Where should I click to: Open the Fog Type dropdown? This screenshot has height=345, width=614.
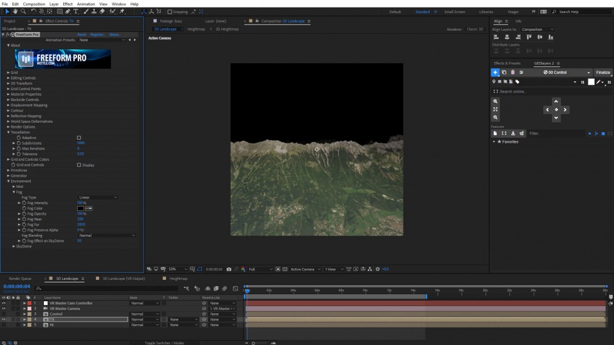pos(98,197)
